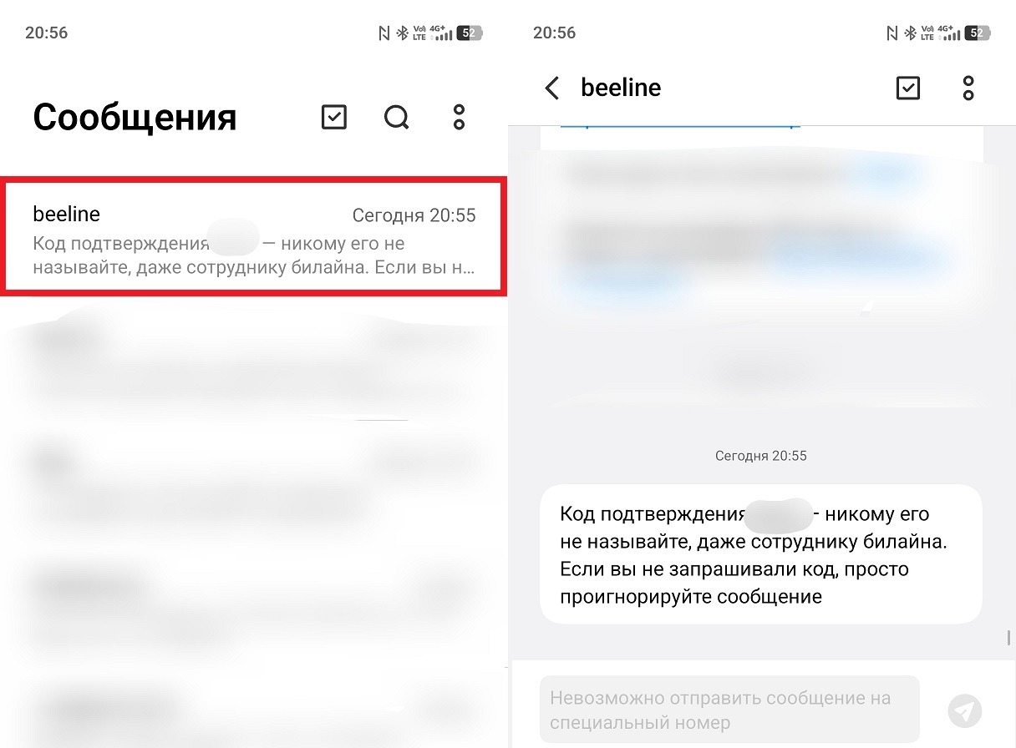
Task: Tap the NFC icon in left status bar
Action: tap(384, 33)
